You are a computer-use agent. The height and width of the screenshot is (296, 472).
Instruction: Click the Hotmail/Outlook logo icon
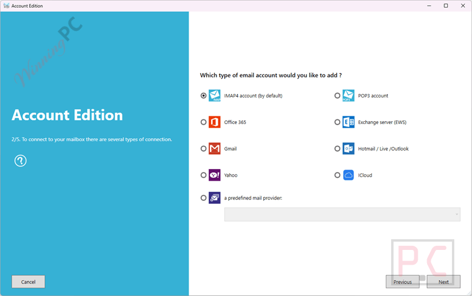tap(348, 149)
